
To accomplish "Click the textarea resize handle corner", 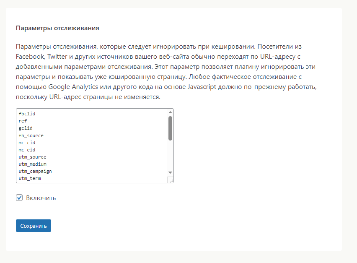I will (171, 180).
